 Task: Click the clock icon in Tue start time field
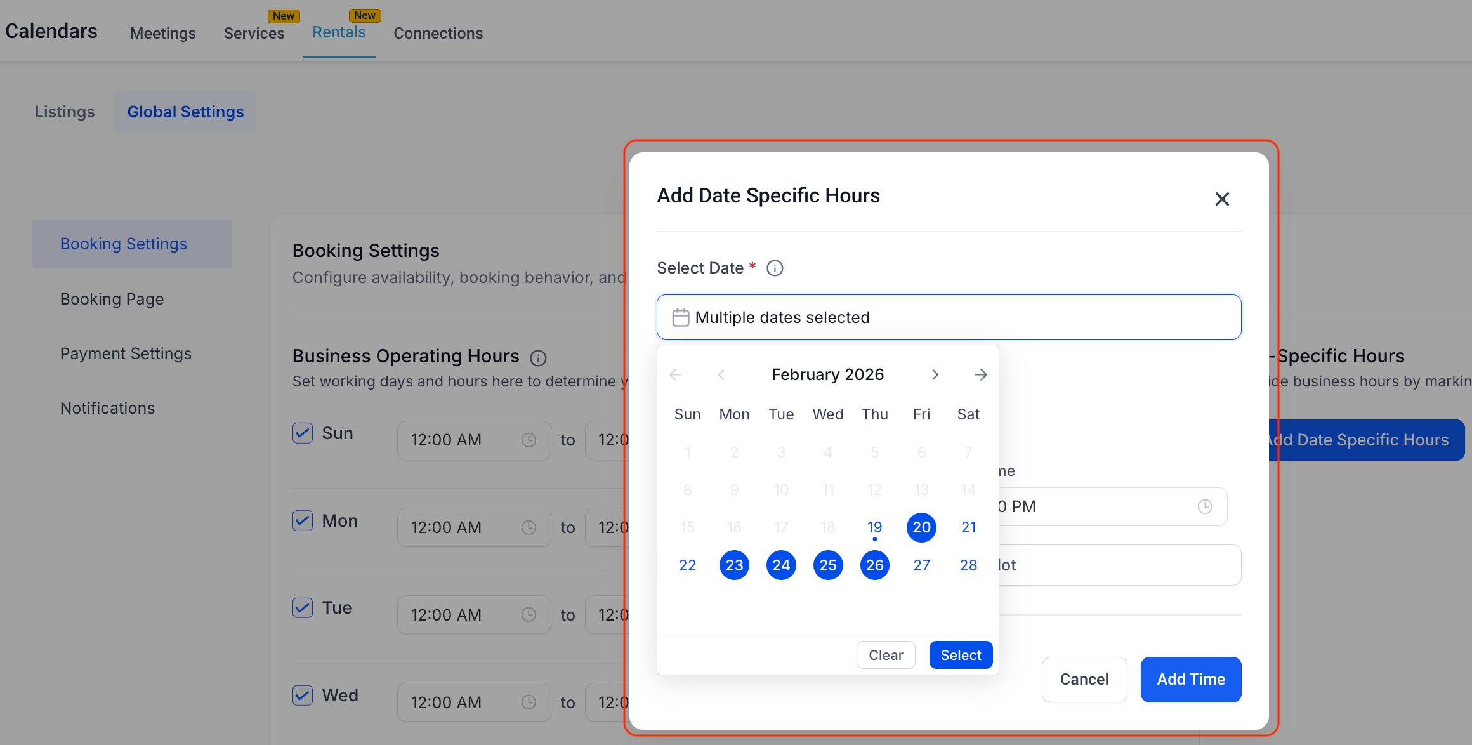click(529, 614)
